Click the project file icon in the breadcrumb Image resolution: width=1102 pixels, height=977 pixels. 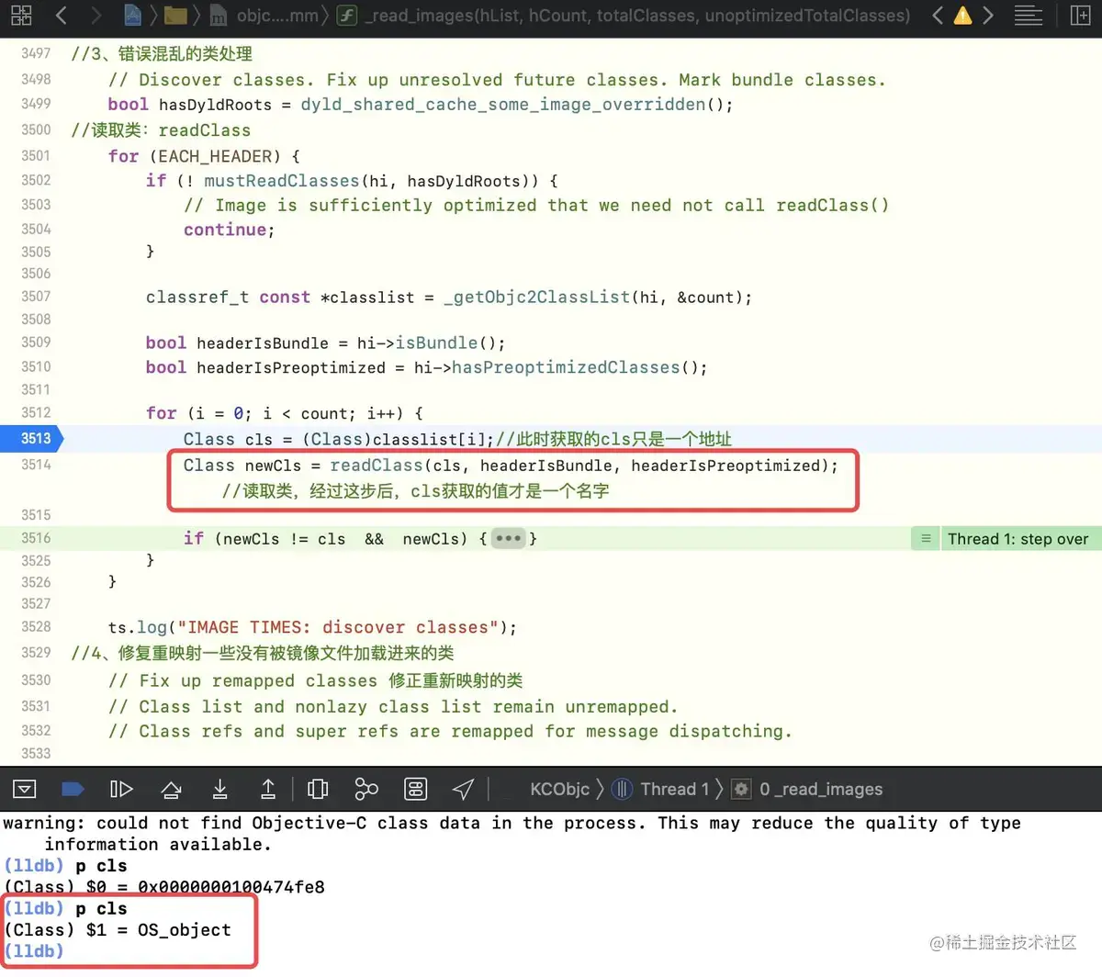(x=133, y=15)
